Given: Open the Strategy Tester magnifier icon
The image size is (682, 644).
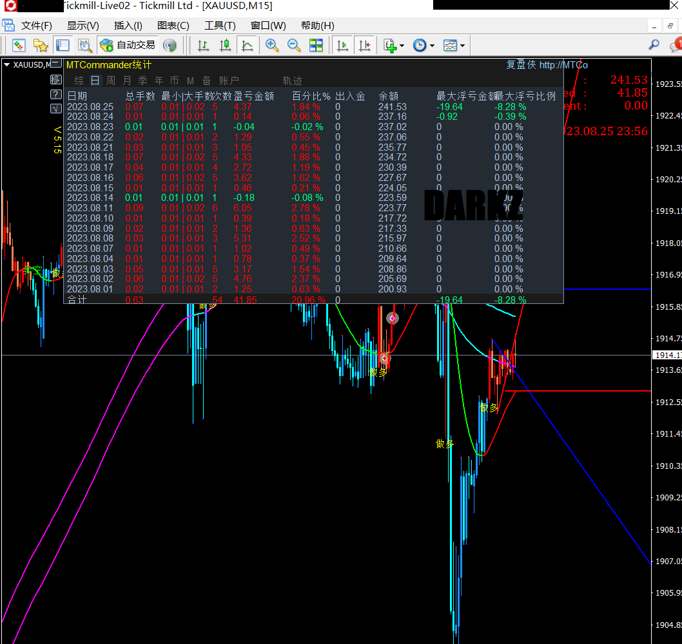Looking at the screenshot, I should 84,45.
